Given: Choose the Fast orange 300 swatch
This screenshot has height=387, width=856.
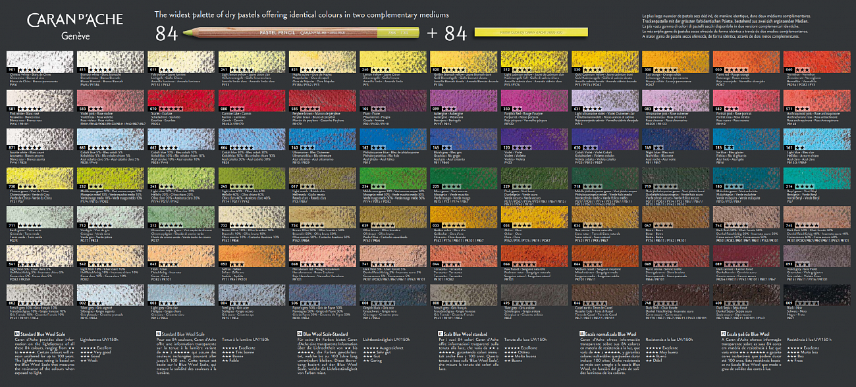Looking at the screenshot, I should (676, 61).
